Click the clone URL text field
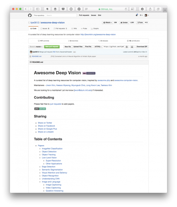This screenshot has height=207, width=177. point(114,47)
